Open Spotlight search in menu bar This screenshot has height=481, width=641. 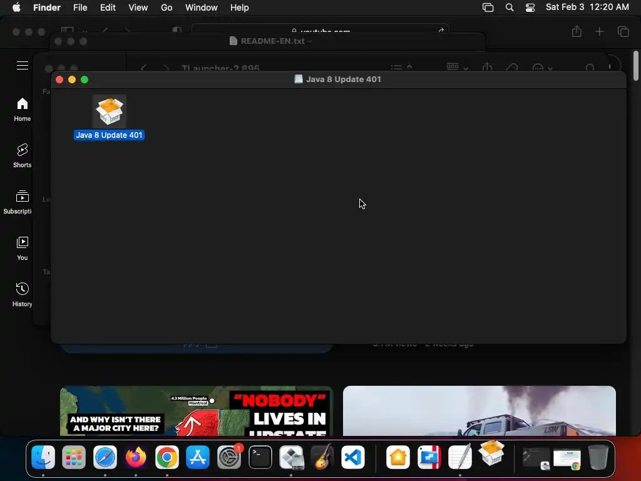(x=510, y=8)
